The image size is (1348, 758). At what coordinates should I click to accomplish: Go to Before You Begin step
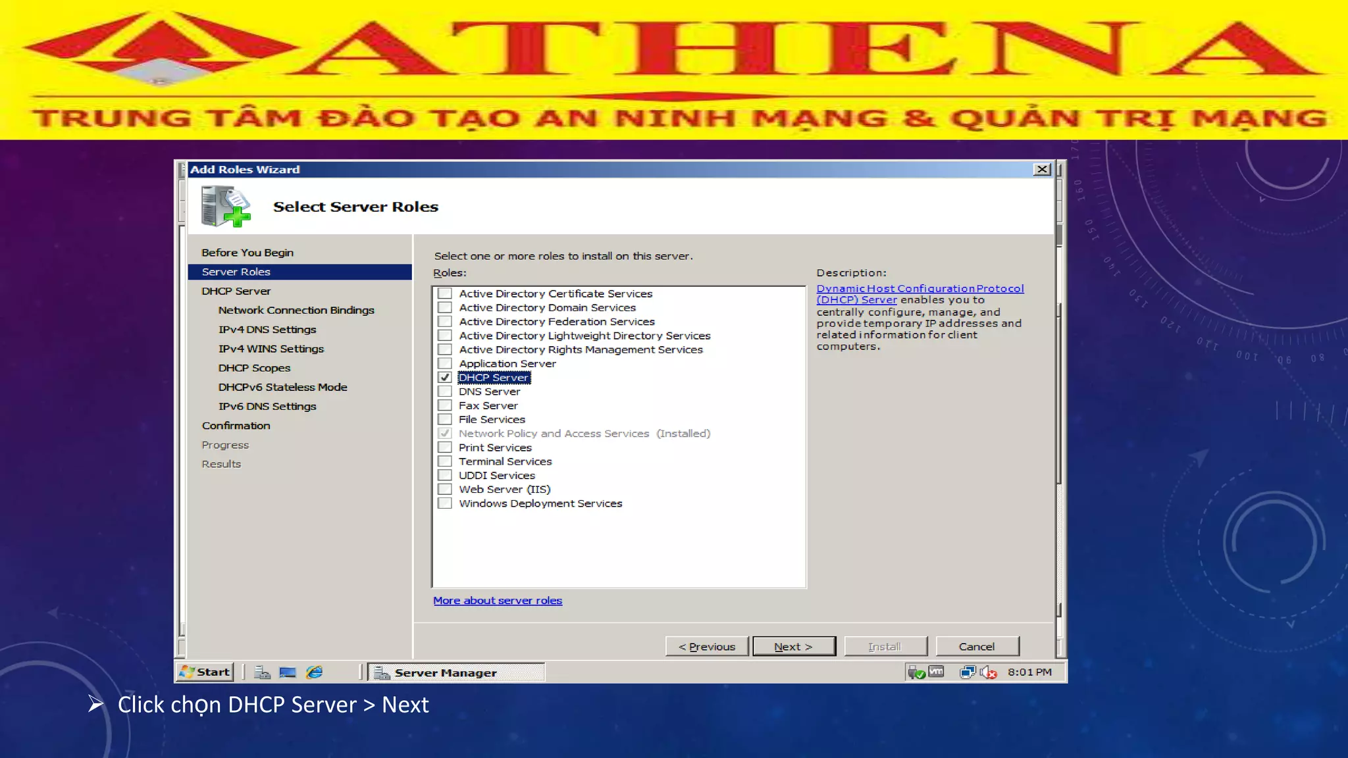point(247,253)
